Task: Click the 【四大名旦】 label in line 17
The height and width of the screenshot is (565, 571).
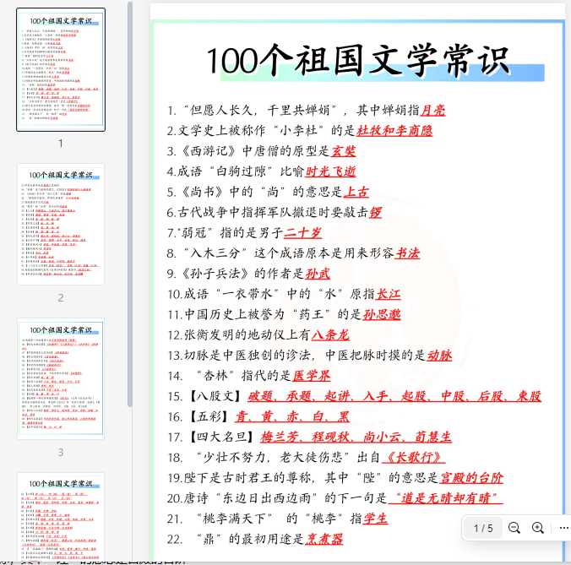Action: (x=222, y=437)
